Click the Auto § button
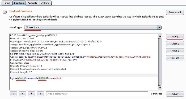186x99 pixels. pos(175,51)
